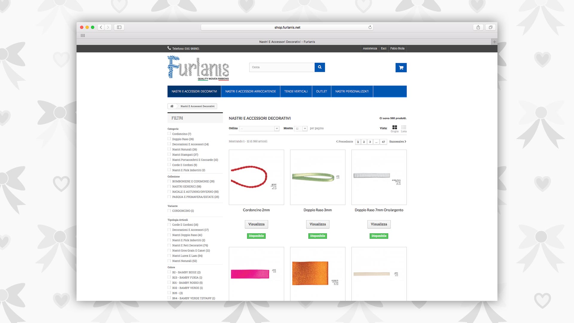Check NATALE E AUTUNNO/INVERNO (55) filter
The image size is (574, 323).
(169, 192)
